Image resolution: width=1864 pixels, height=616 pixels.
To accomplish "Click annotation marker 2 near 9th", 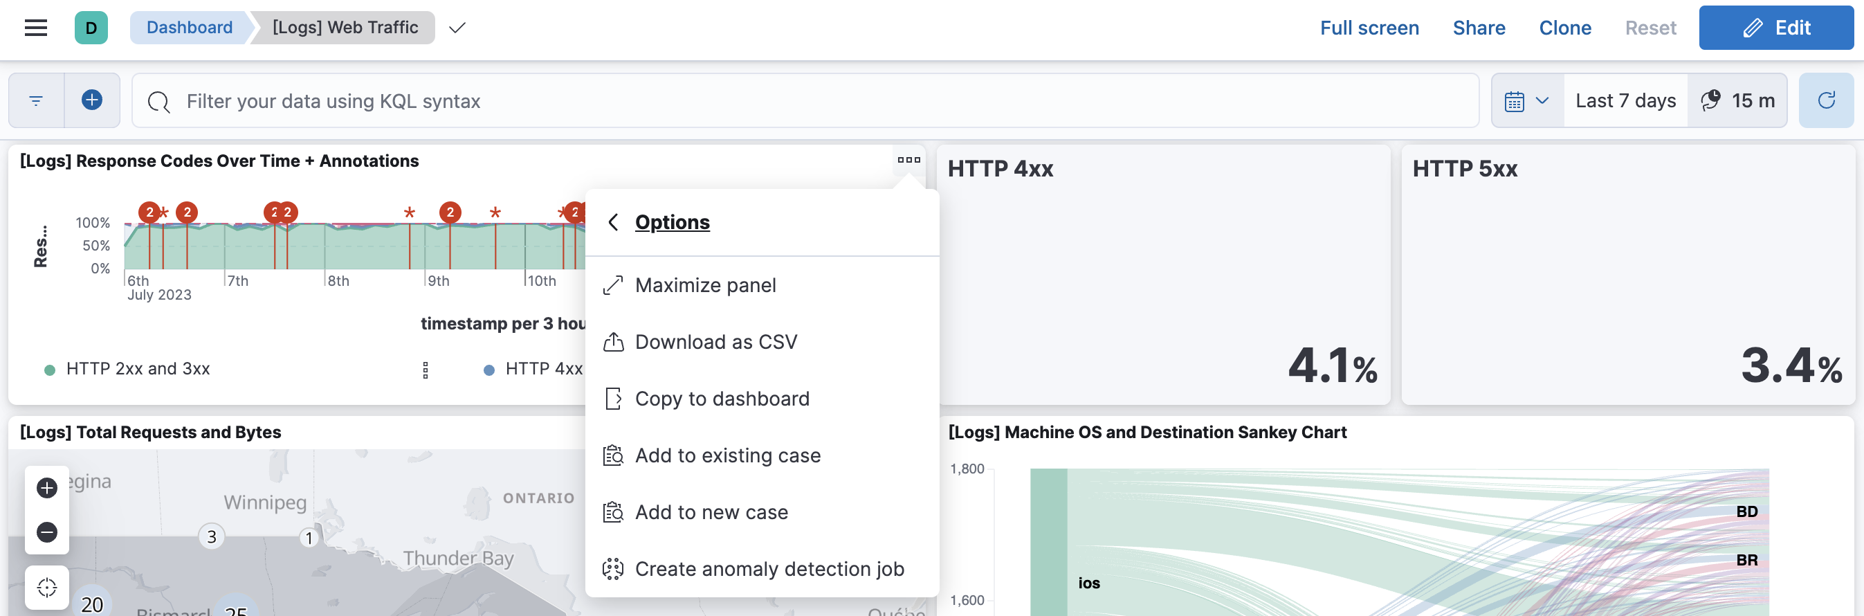I will [450, 212].
